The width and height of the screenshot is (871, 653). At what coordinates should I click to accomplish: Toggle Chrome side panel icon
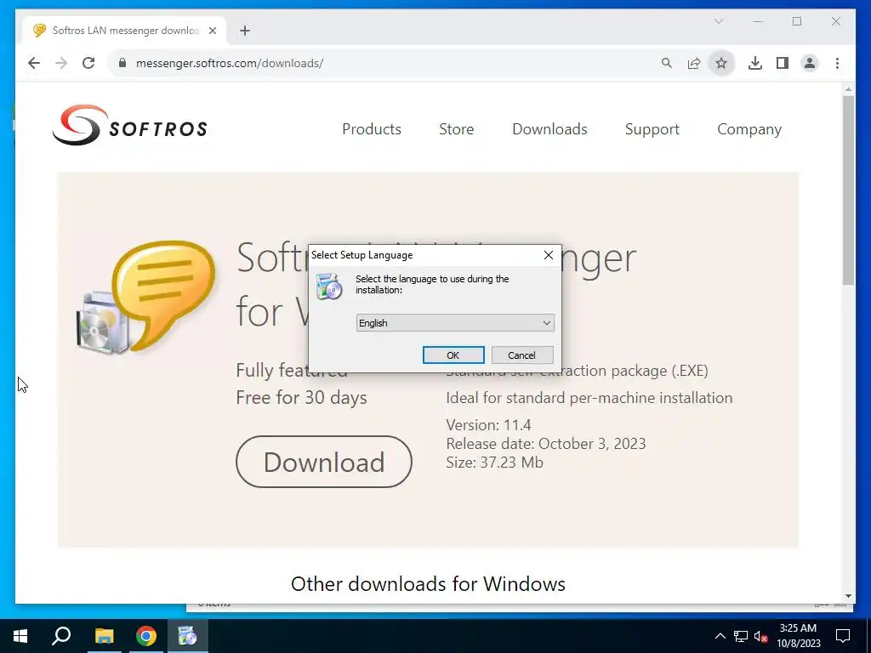pyautogui.click(x=783, y=63)
